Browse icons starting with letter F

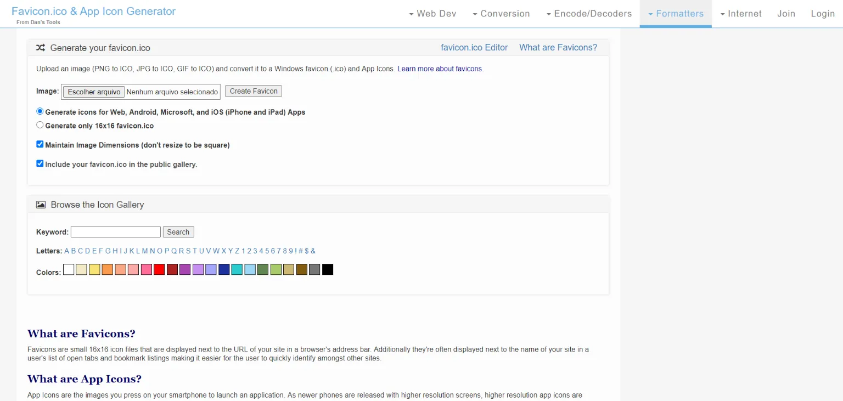pos(101,251)
